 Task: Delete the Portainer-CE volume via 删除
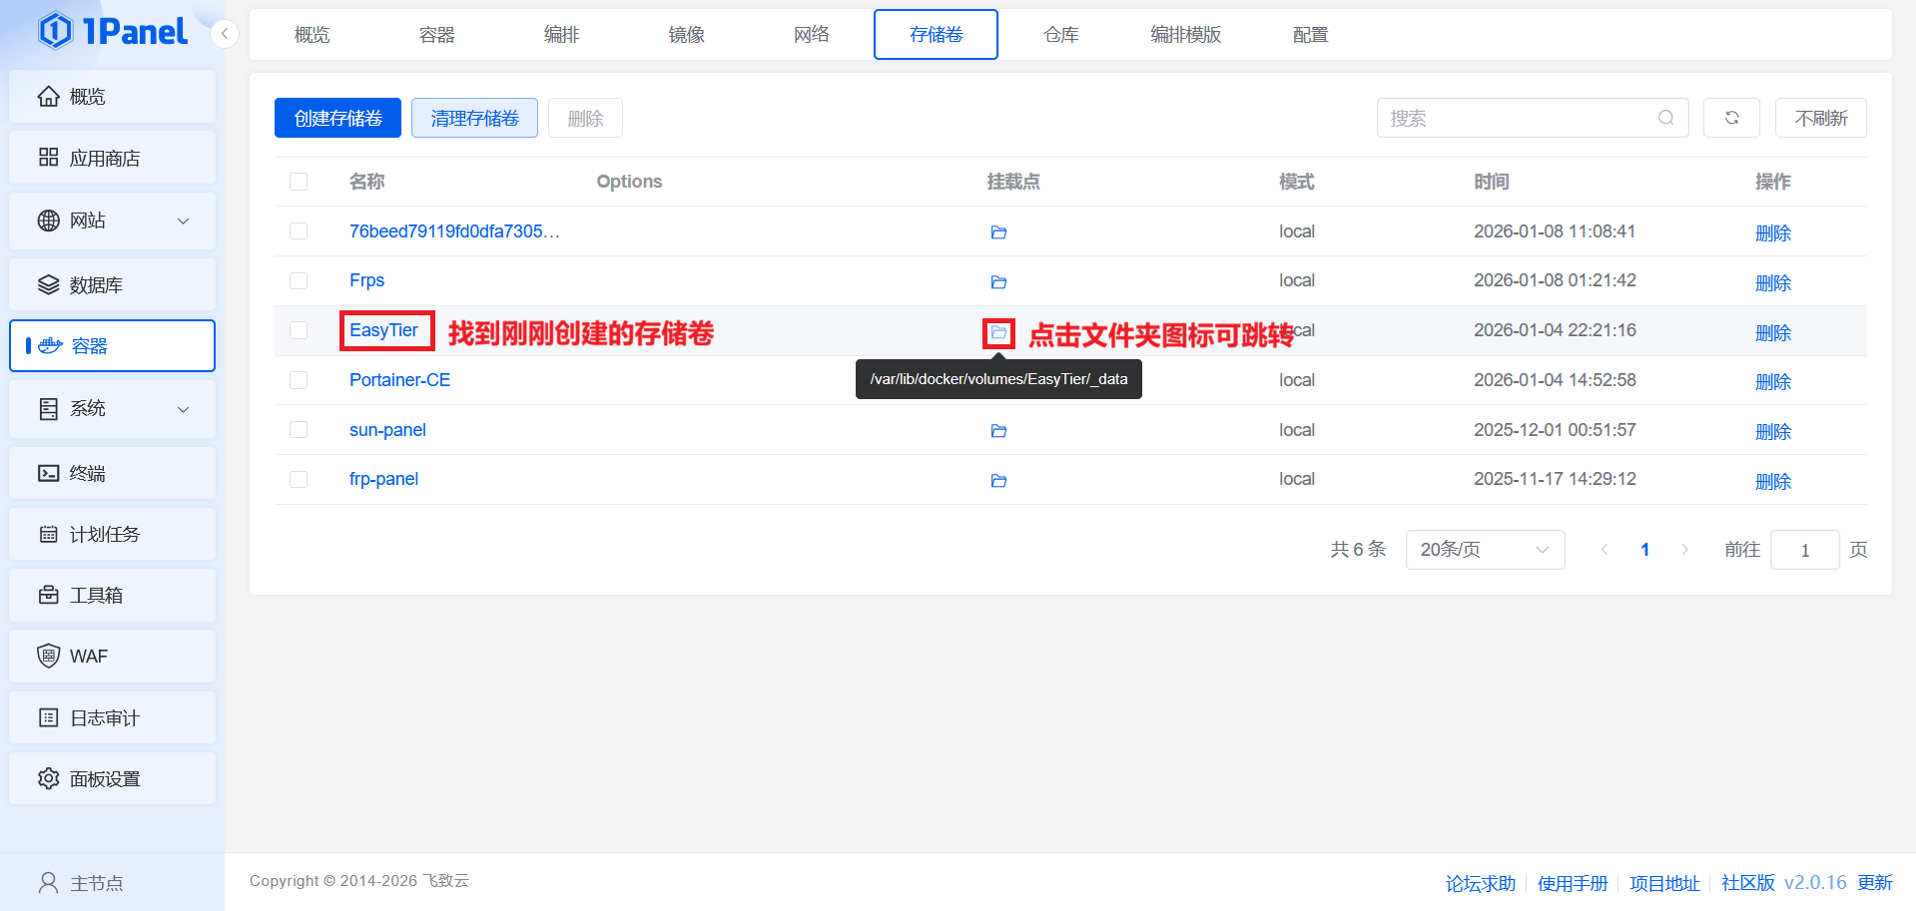[1773, 382]
